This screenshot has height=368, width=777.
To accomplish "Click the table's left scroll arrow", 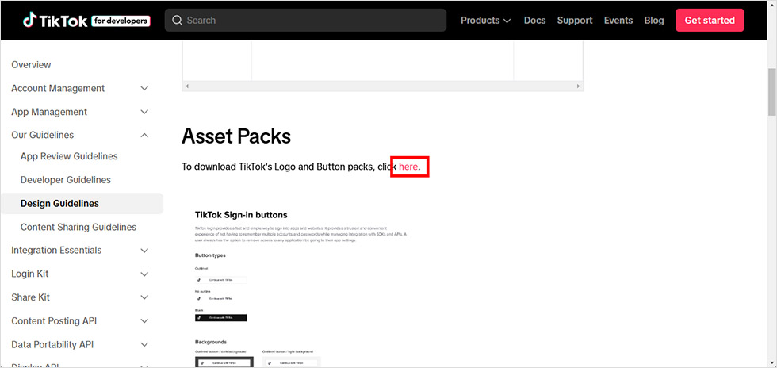I will click(186, 86).
